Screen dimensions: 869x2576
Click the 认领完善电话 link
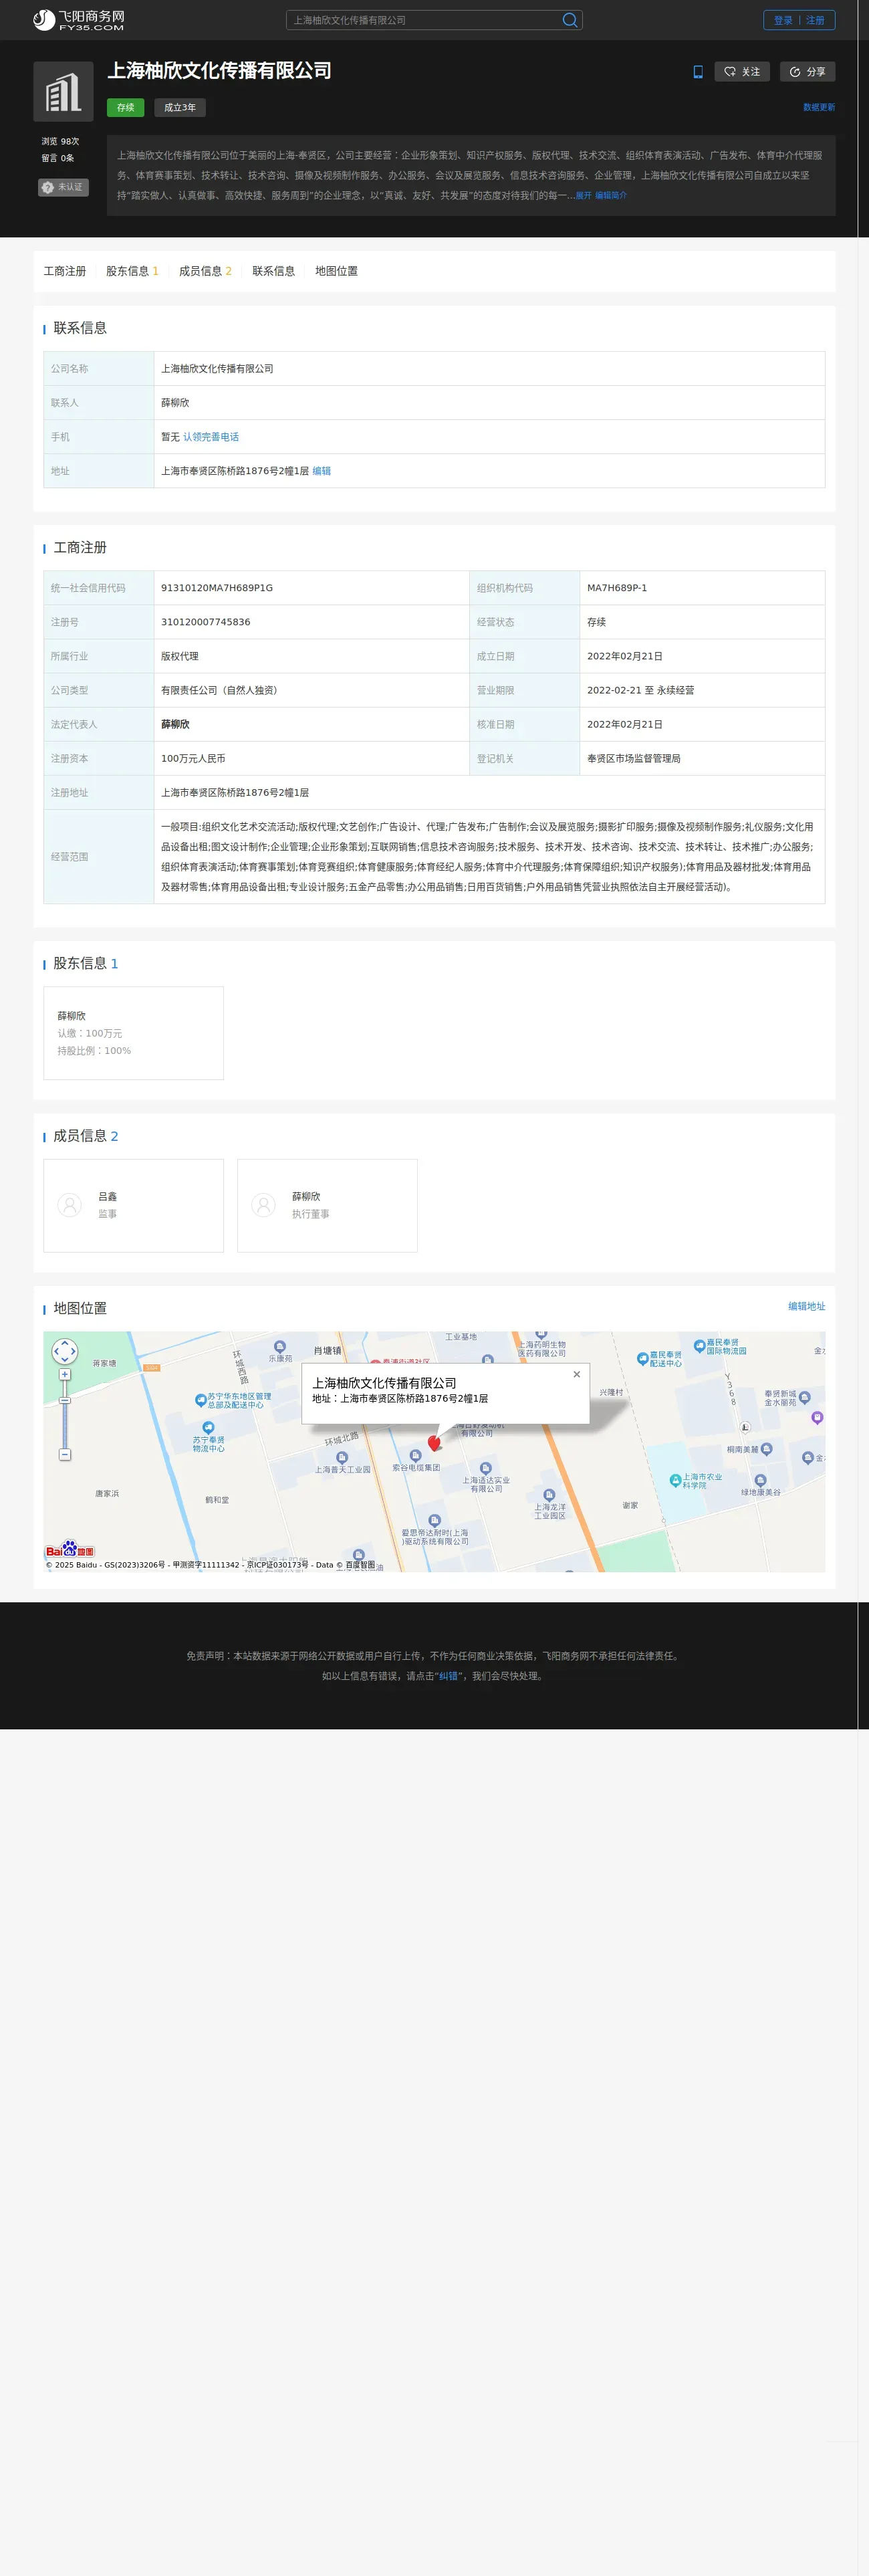[x=211, y=437]
